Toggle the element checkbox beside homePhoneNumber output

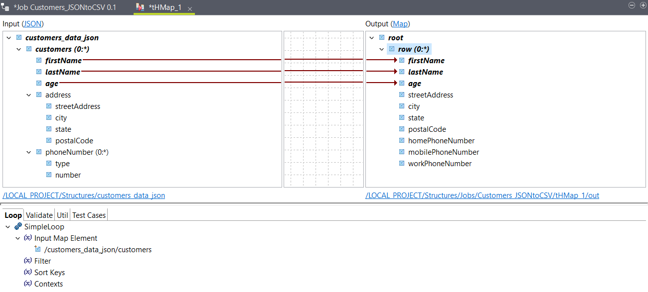click(x=402, y=140)
